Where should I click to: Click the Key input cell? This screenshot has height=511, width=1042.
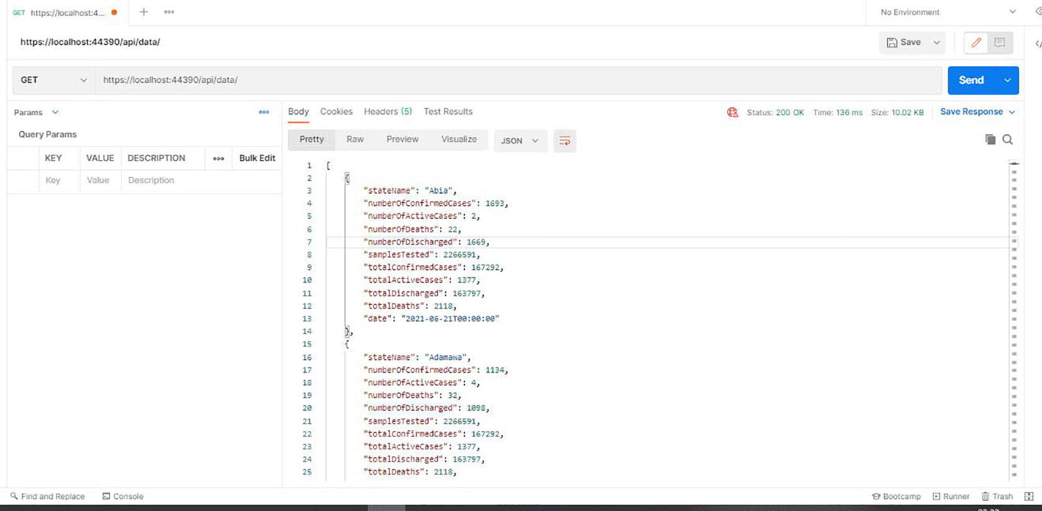click(59, 181)
